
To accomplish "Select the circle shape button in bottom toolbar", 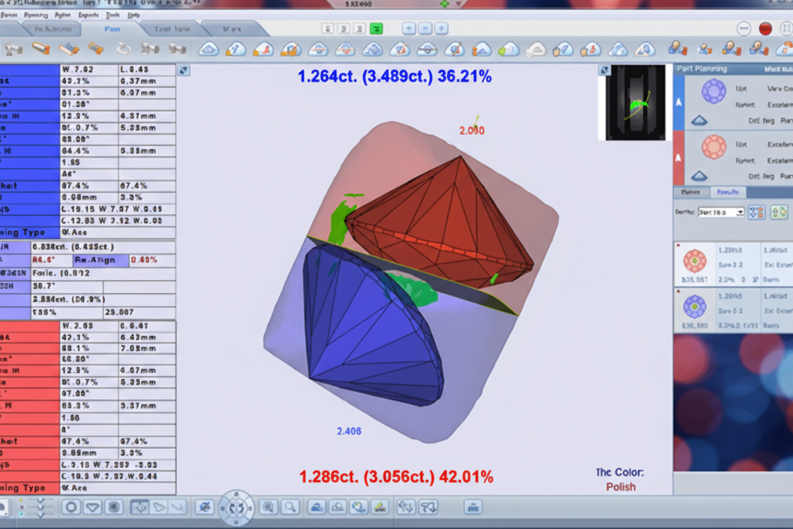I will (x=71, y=507).
